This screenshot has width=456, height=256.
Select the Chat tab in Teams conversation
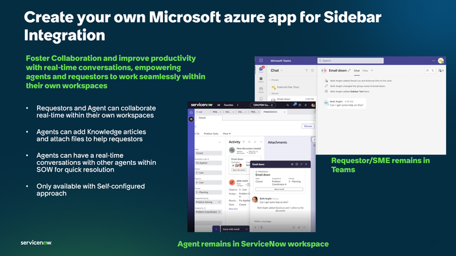356,70
